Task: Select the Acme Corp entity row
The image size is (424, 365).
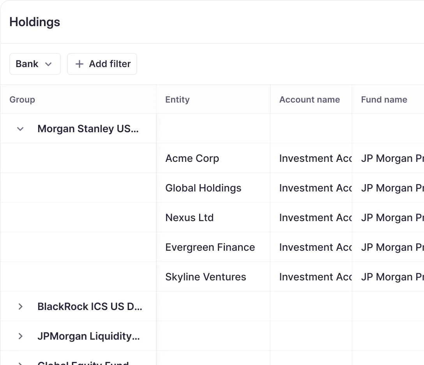Action: click(x=192, y=158)
